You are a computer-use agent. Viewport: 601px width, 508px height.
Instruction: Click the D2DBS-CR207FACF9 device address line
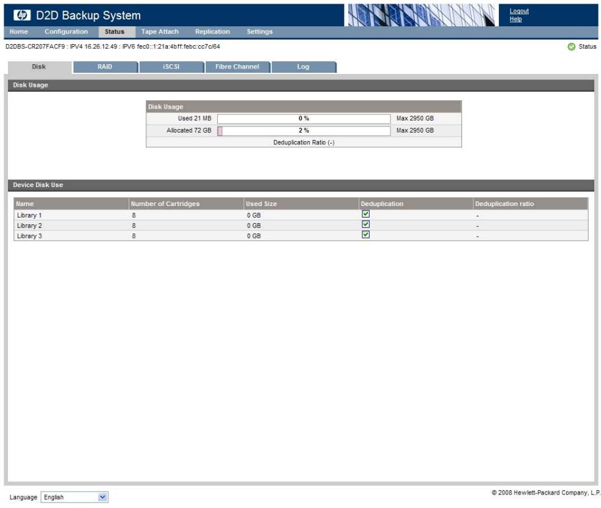pos(113,46)
